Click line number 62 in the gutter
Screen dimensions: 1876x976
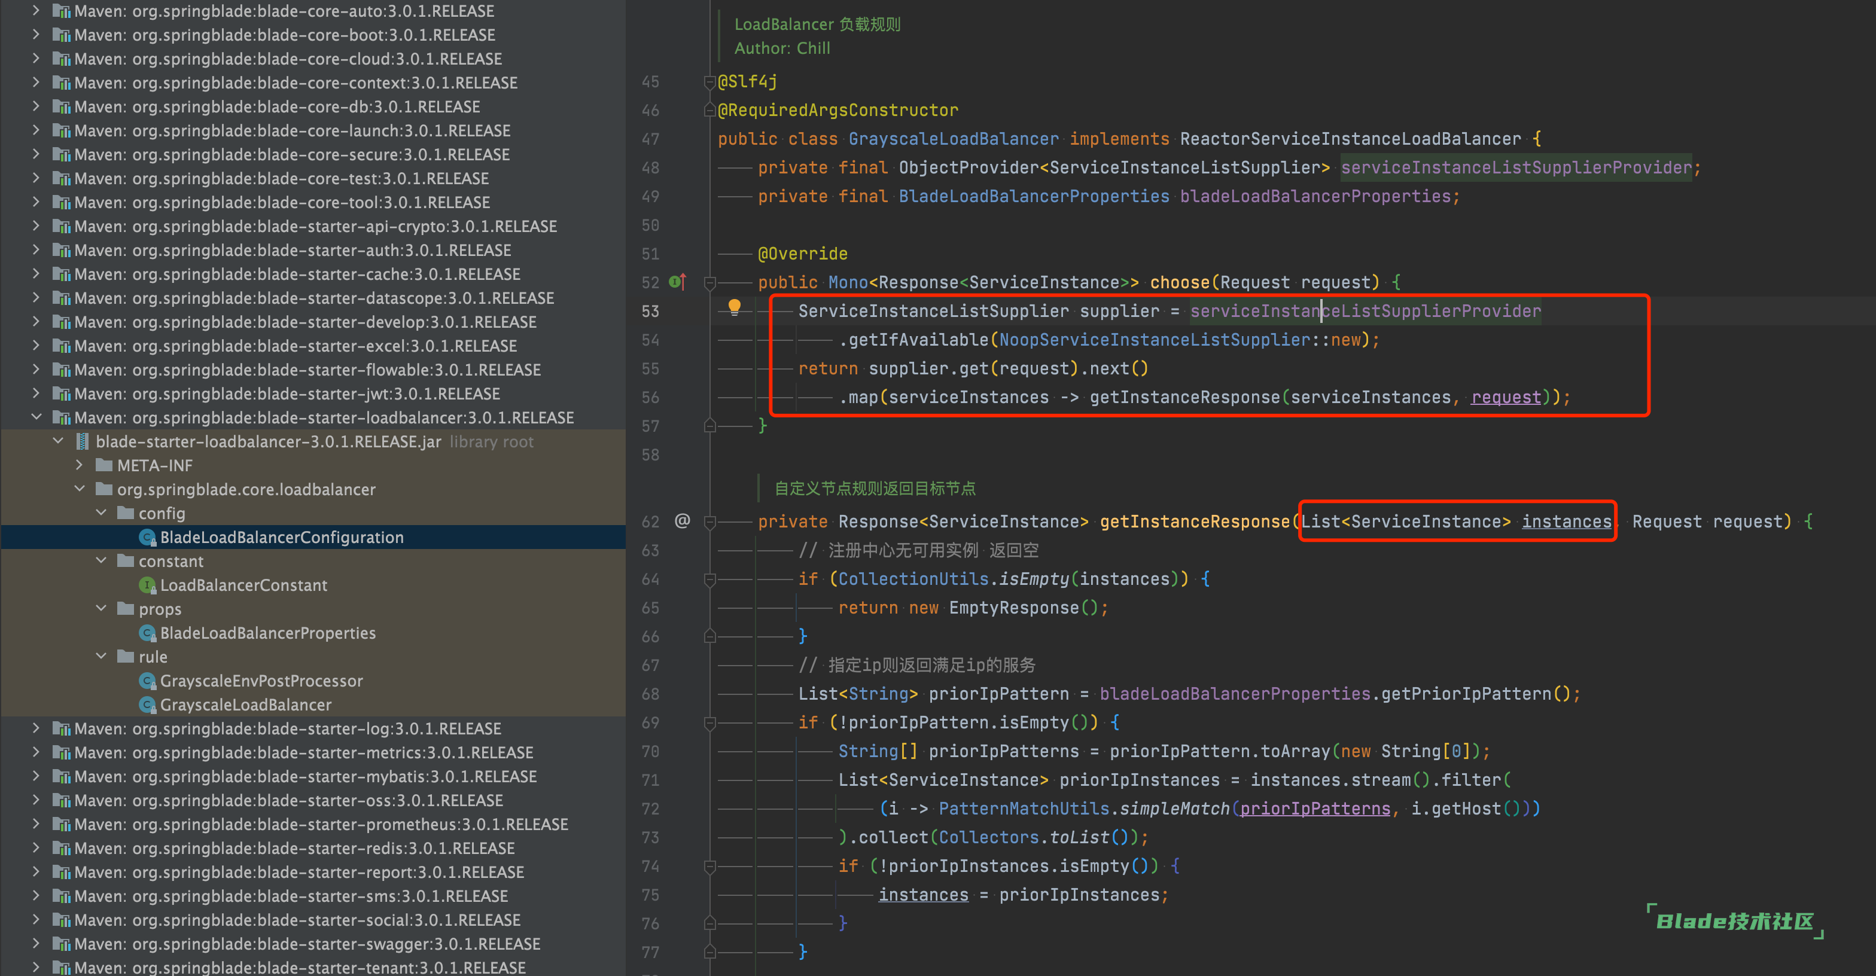[650, 522]
